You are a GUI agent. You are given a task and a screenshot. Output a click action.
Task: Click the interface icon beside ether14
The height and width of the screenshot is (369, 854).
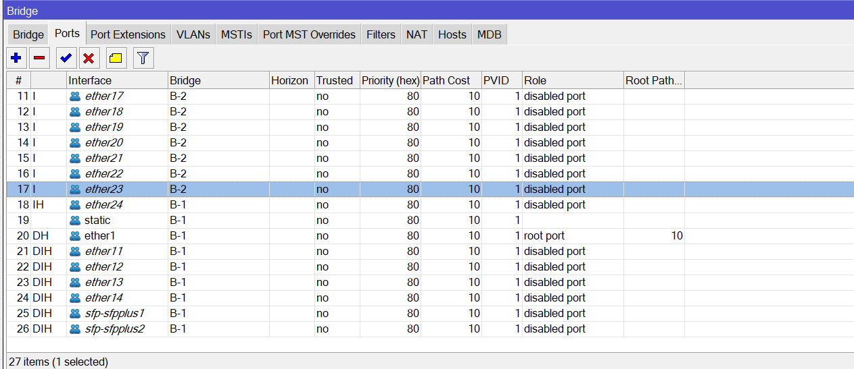tap(75, 298)
